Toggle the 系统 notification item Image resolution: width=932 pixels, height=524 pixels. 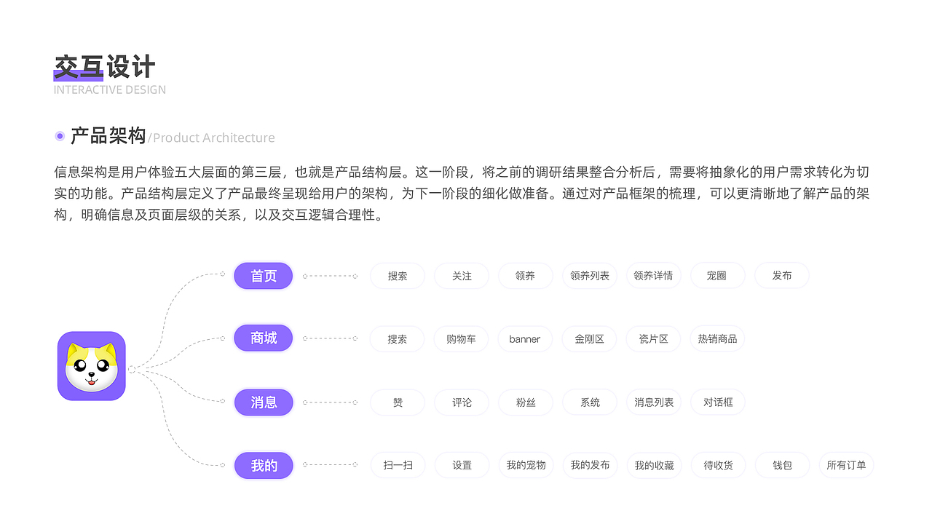(x=589, y=402)
